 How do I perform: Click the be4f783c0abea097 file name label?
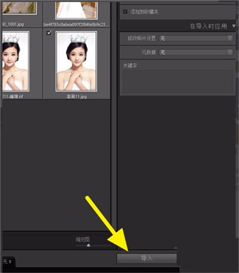[x=76, y=24]
